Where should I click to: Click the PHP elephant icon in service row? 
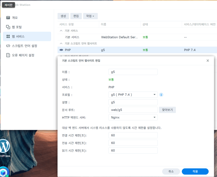point(61,50)
